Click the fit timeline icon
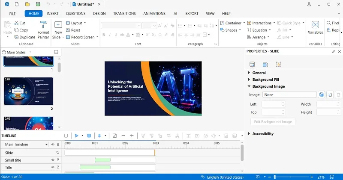The height and width of the screenshot is (180, 343). [x=114, y=136]
